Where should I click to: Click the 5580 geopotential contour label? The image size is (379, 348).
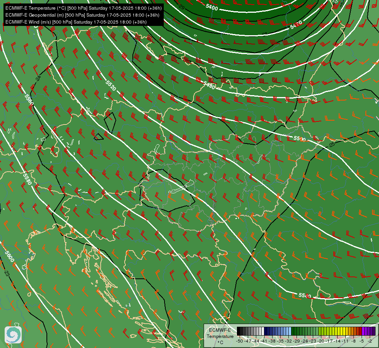coord(27,178)
